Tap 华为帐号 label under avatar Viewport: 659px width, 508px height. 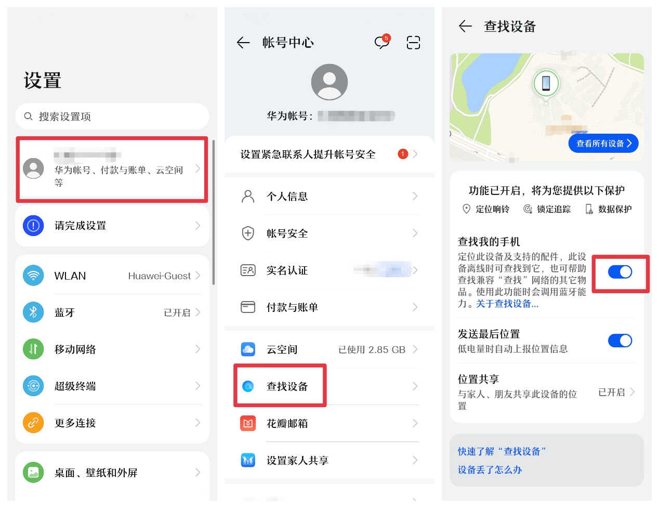click(x=289, y=116)
